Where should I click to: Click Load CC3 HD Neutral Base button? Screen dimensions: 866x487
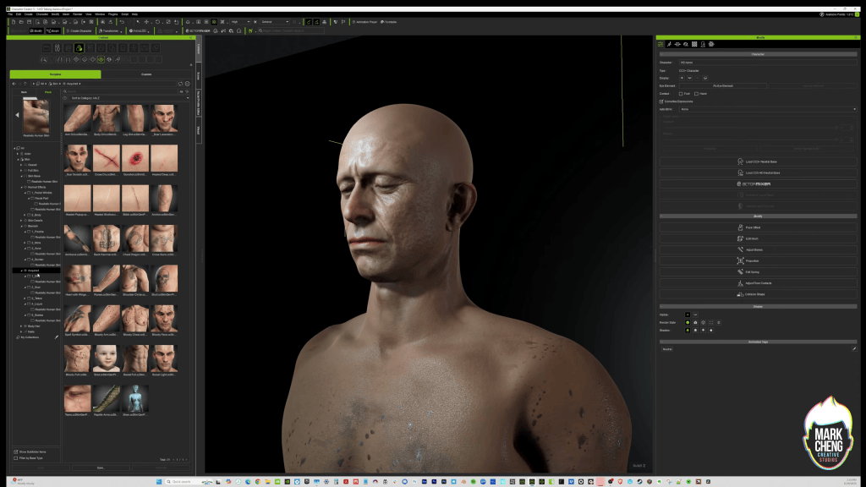point(758,172)
